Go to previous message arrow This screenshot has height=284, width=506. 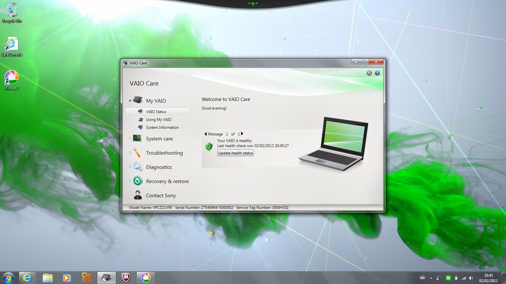[206, 134]
